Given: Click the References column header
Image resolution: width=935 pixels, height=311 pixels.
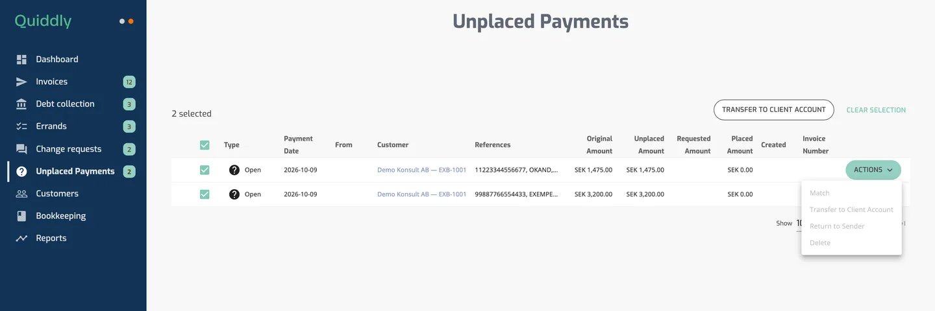Looking at the screenshot, I should click(x=493, y=145).
